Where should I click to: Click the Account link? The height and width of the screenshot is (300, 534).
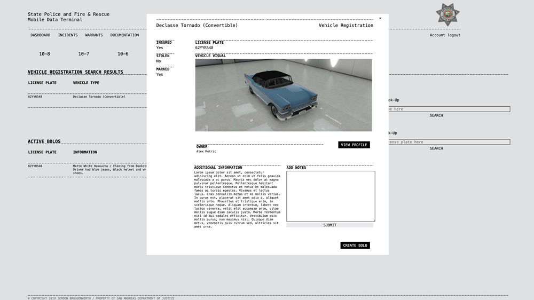[x=437, y=35]
